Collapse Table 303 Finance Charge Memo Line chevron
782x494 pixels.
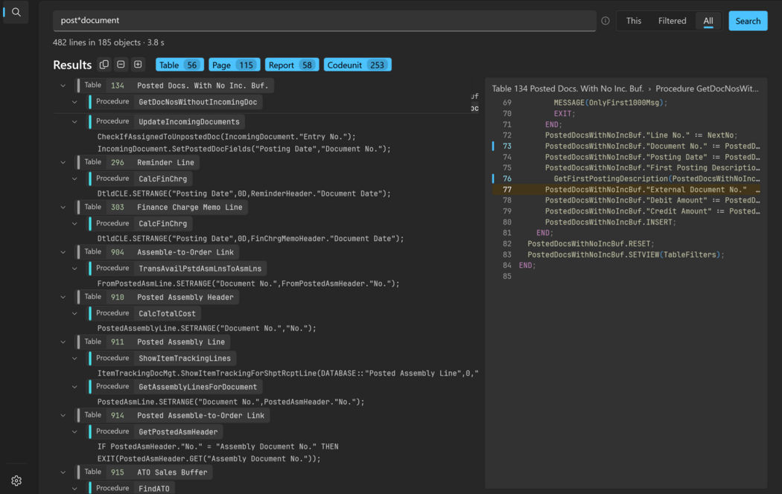click(63, 207)
